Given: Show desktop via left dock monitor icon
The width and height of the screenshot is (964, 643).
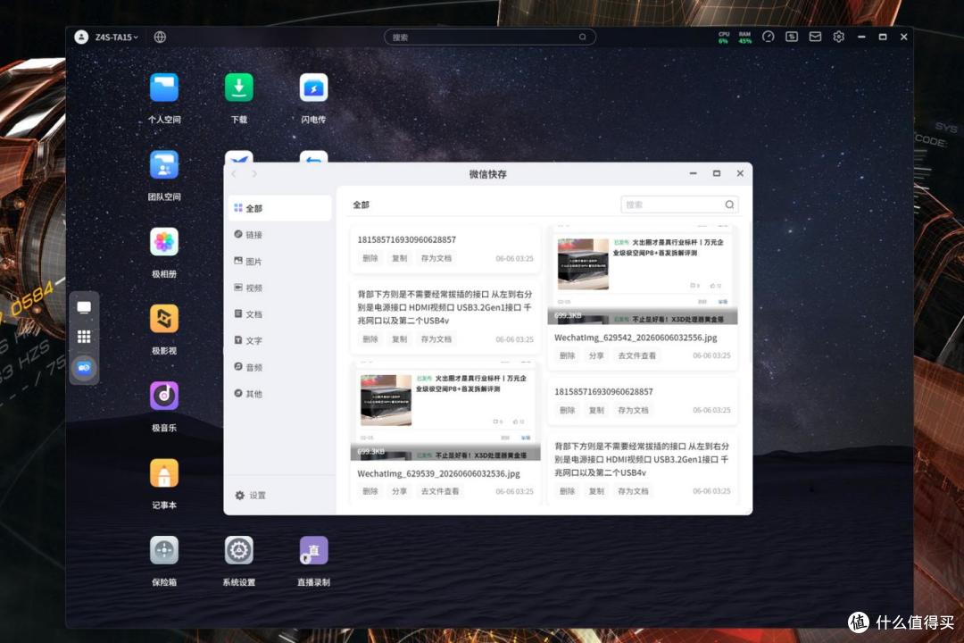Looking at the screenshot, I should (84, 307).
